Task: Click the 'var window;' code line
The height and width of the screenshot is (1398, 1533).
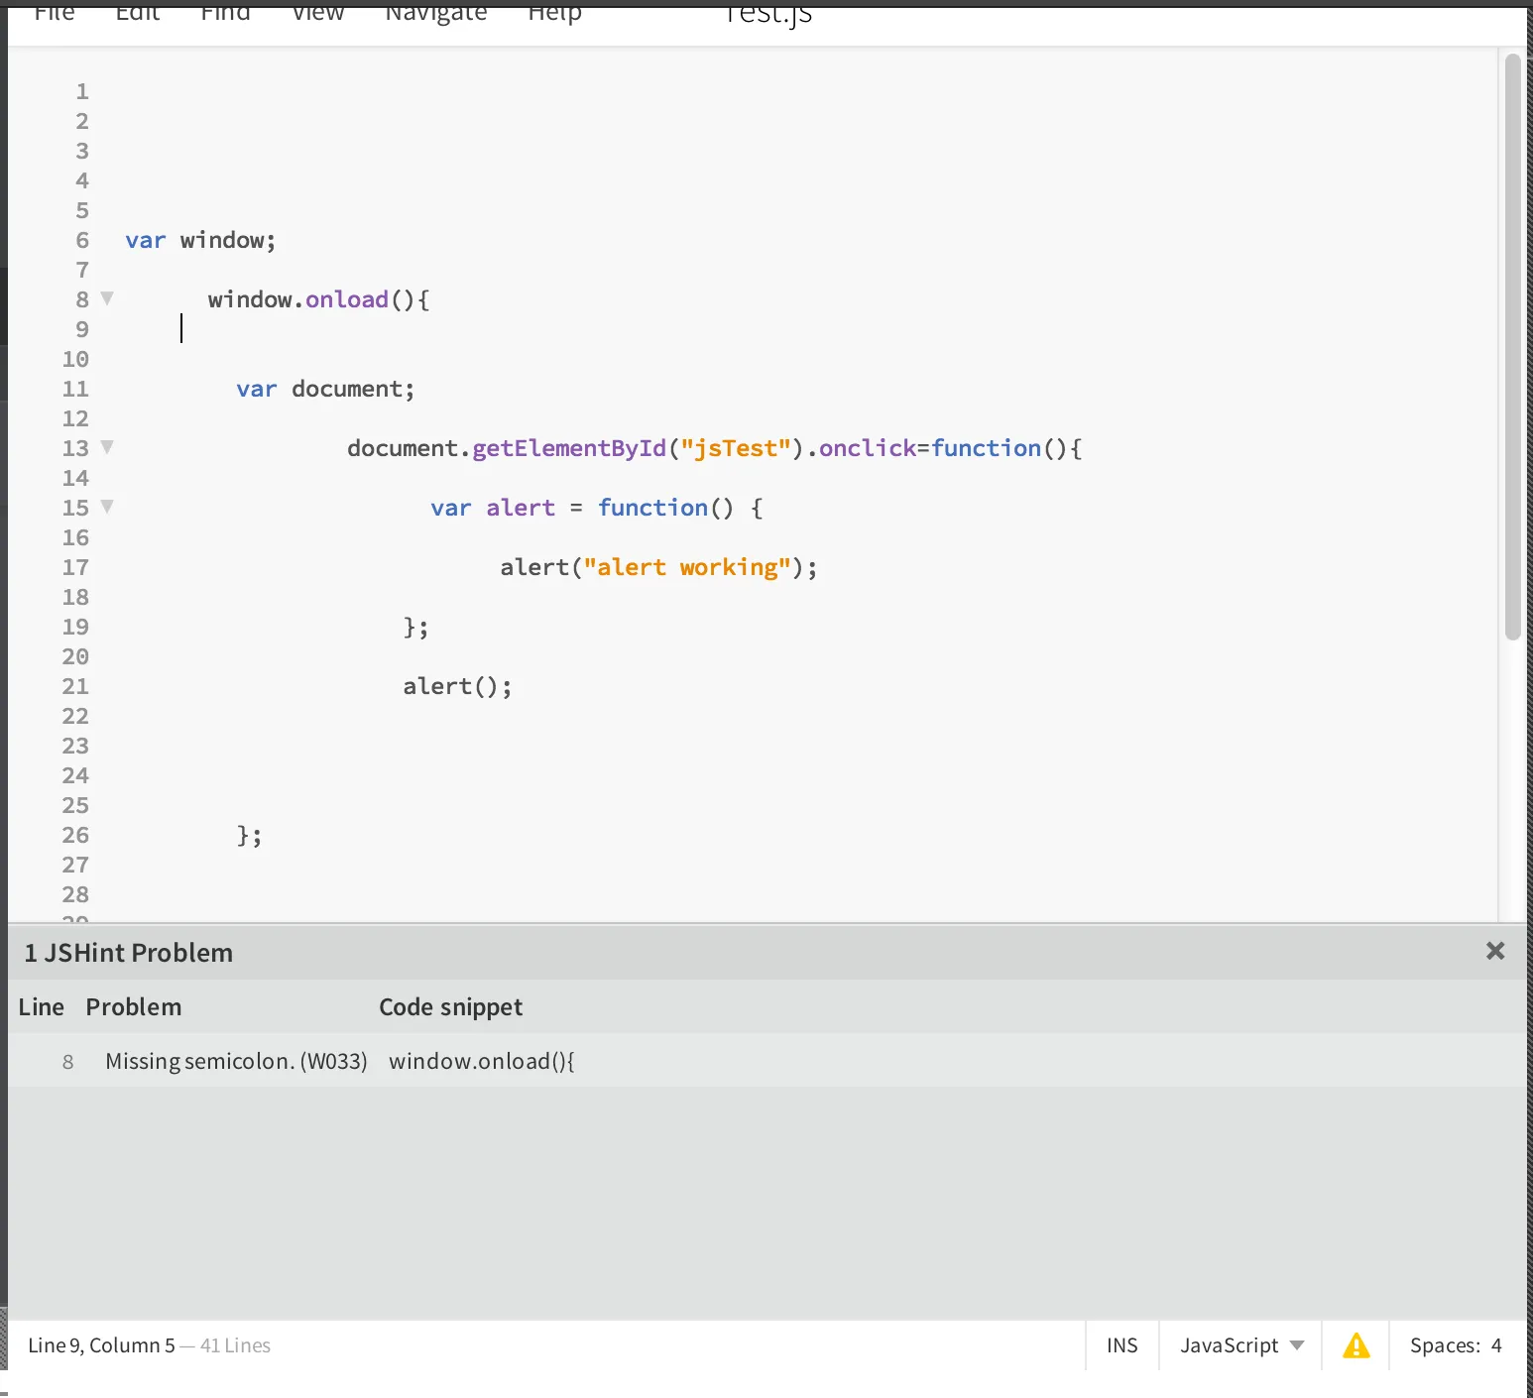Action: [200, 240]
